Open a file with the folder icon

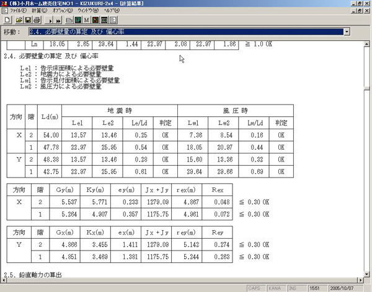pos(17,20)
